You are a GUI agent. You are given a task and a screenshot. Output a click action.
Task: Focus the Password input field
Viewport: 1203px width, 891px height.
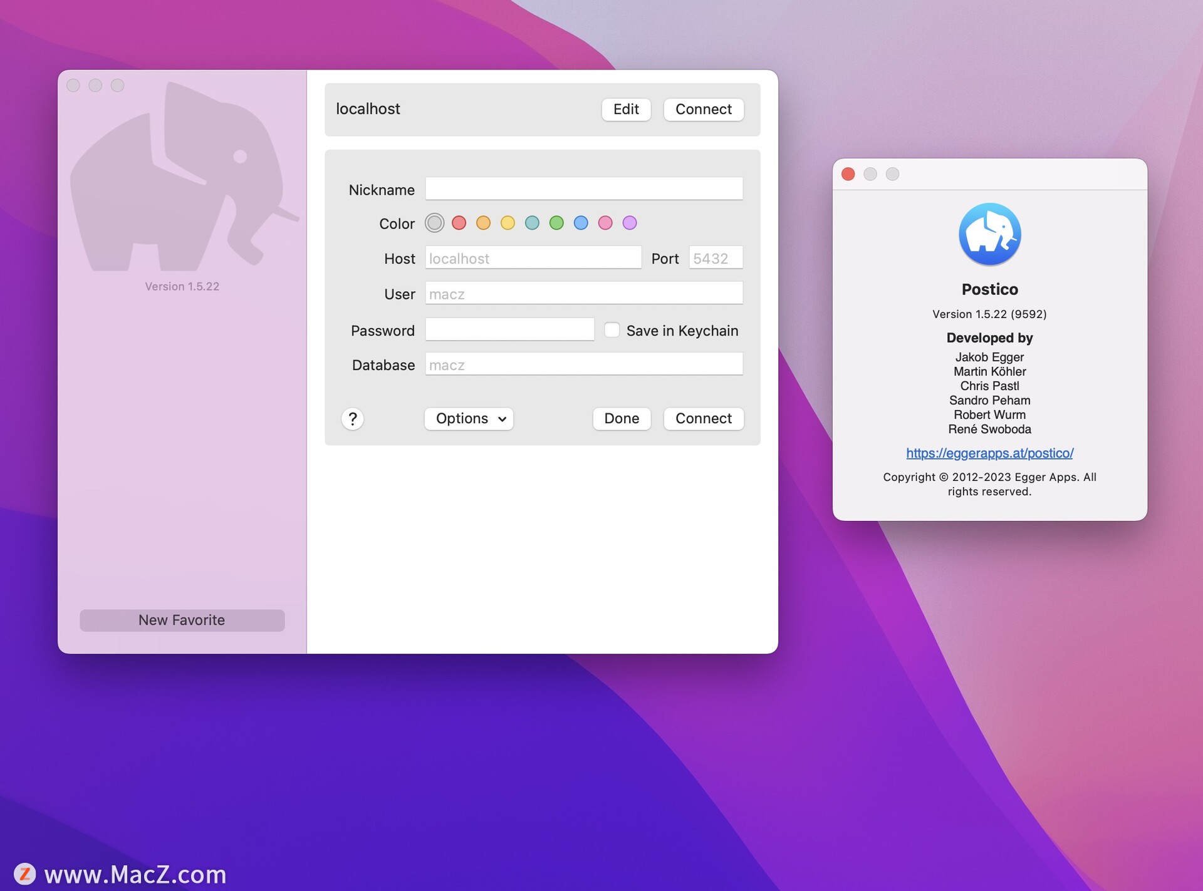pyautogui.click(x=509, y=329)
